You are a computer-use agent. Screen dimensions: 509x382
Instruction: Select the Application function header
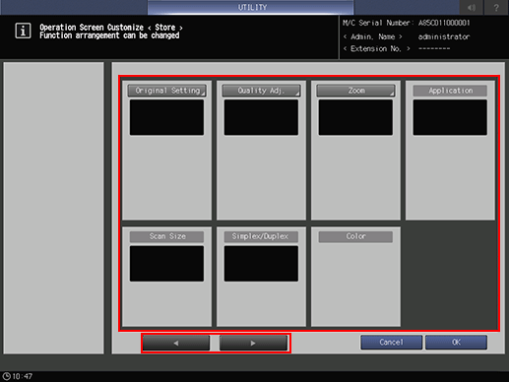point(450,91)
